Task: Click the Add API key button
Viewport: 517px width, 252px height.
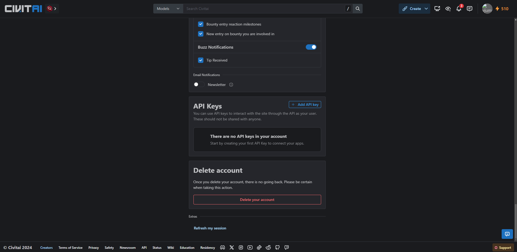Action: (305, 105)
